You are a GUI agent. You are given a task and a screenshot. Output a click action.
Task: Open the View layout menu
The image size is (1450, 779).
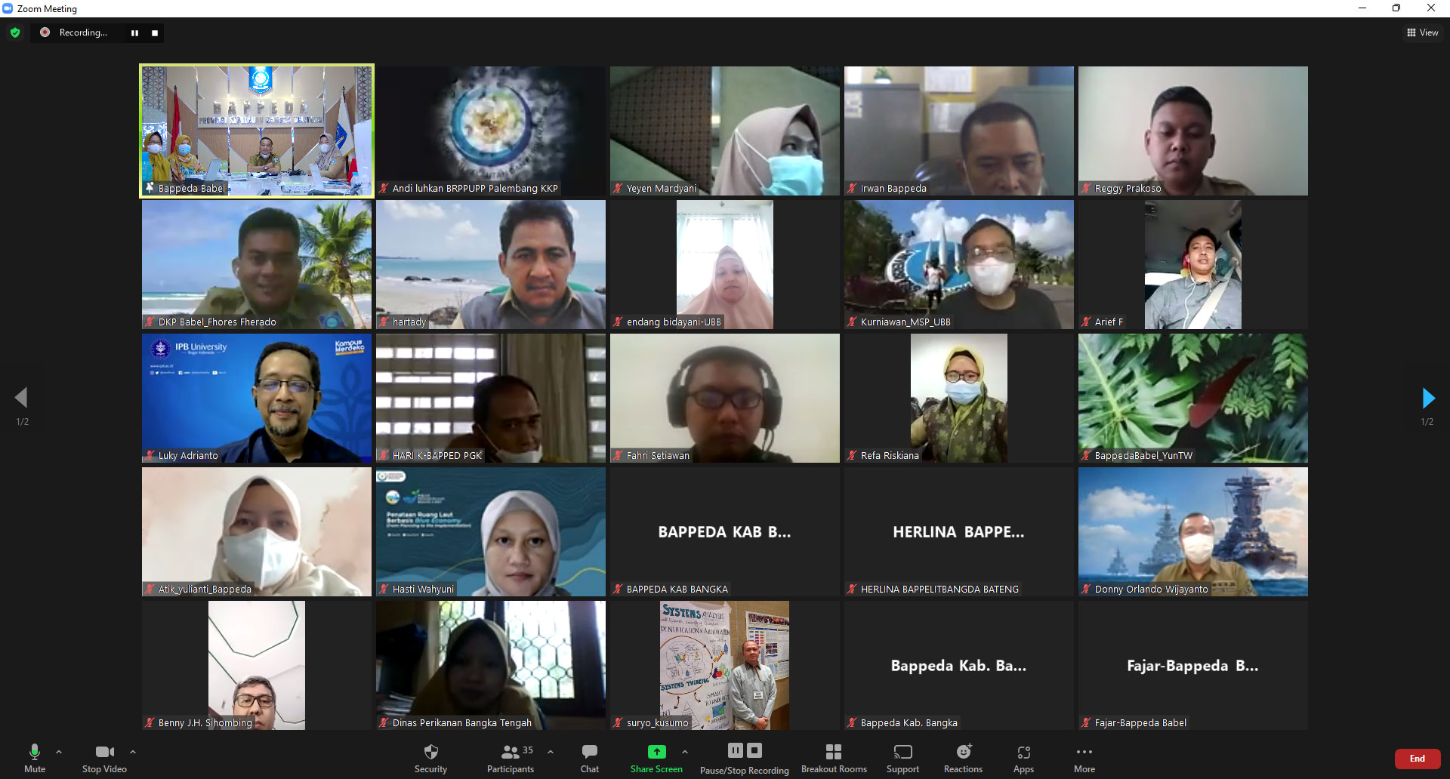[1422, 32]
